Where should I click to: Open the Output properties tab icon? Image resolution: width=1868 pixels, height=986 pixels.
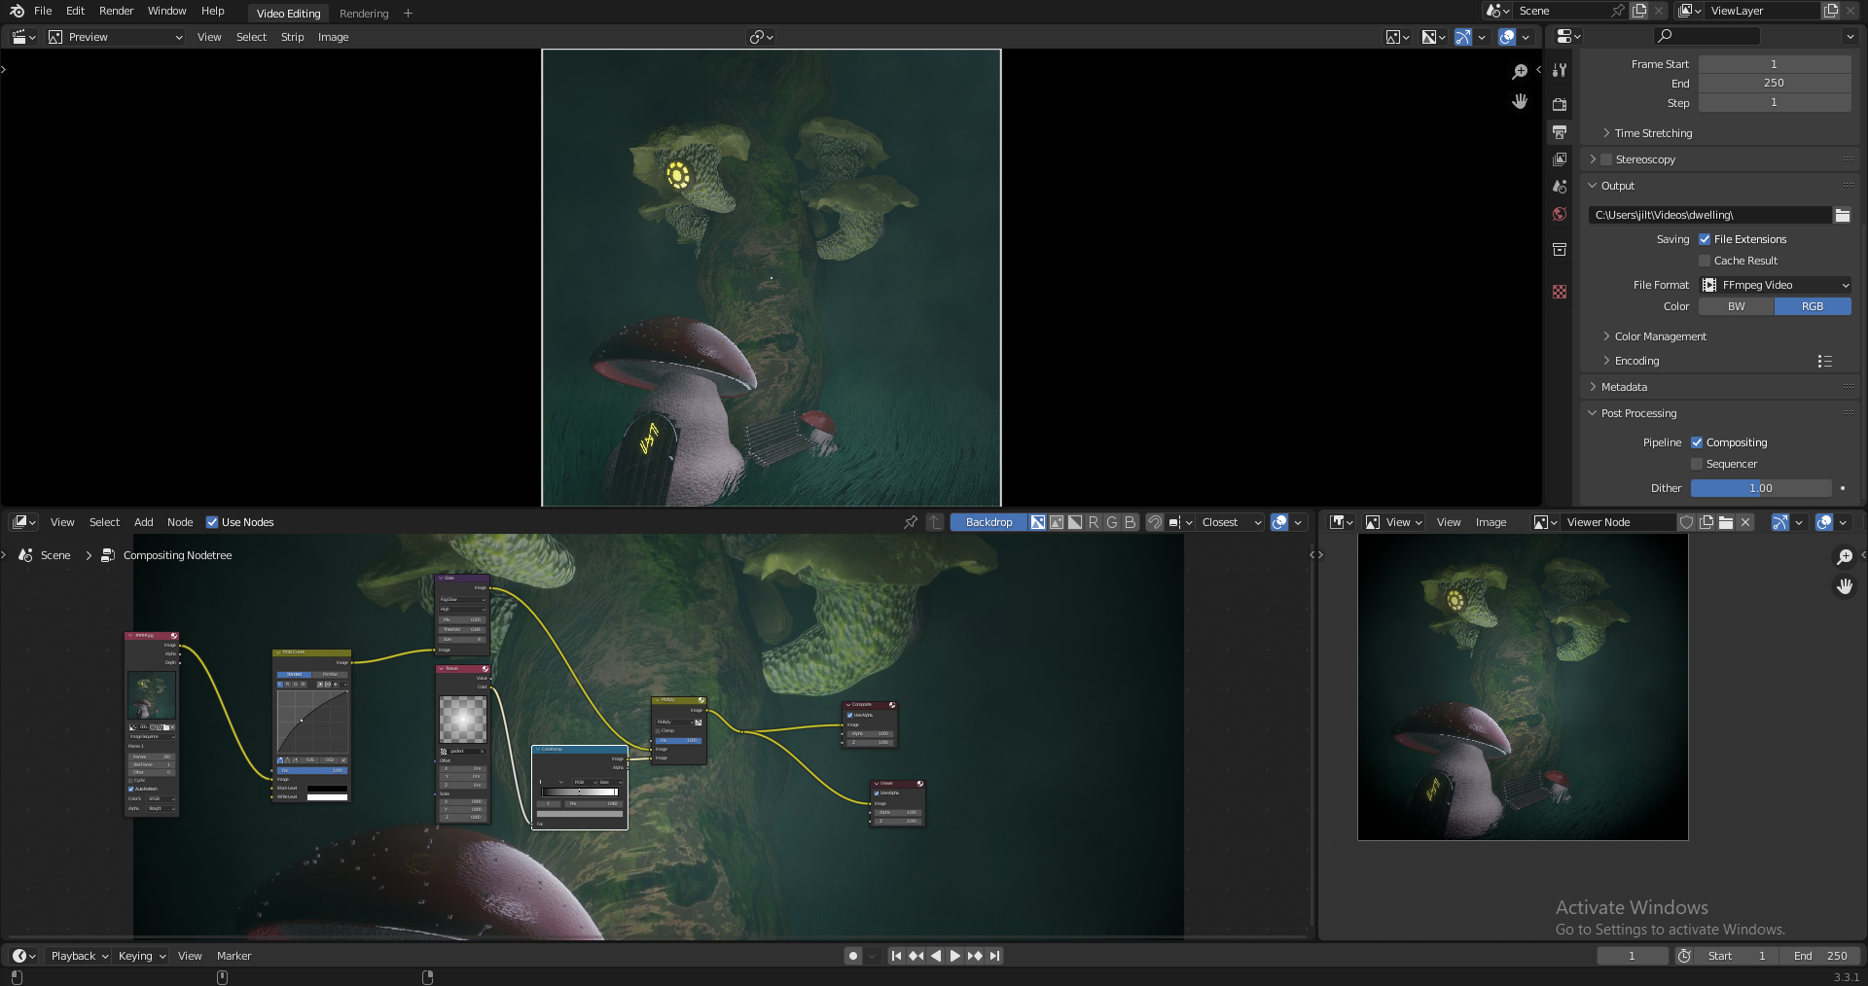pos(1560,131)
